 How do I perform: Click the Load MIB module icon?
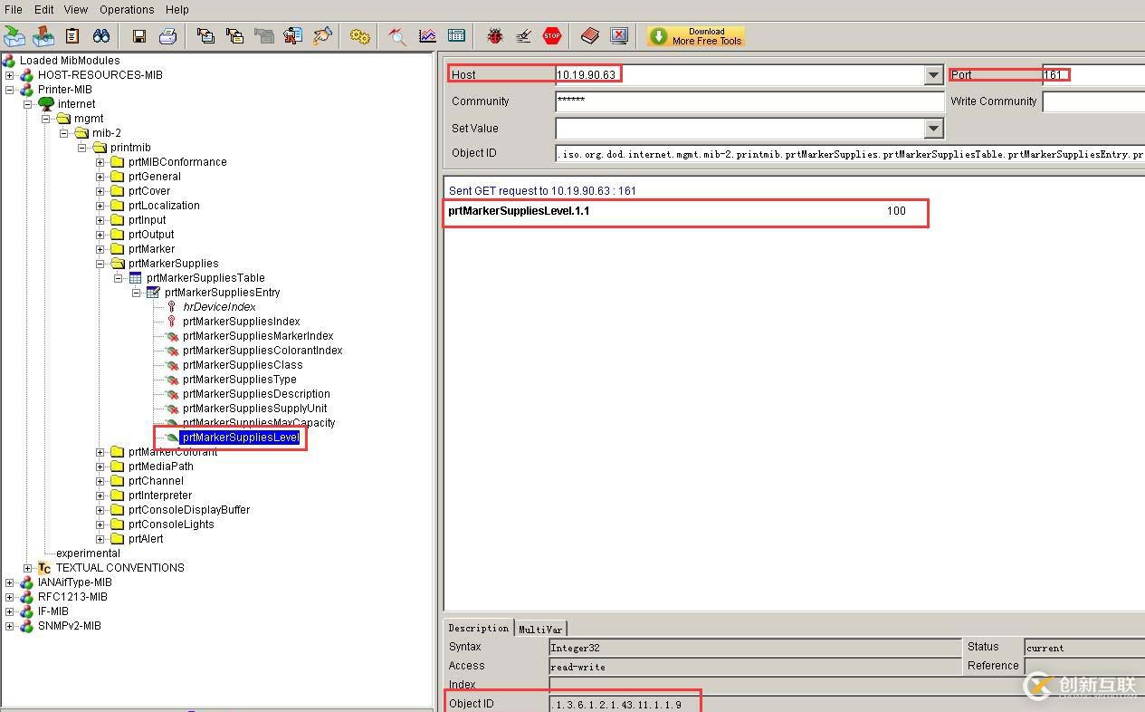[x=14, y=36]
